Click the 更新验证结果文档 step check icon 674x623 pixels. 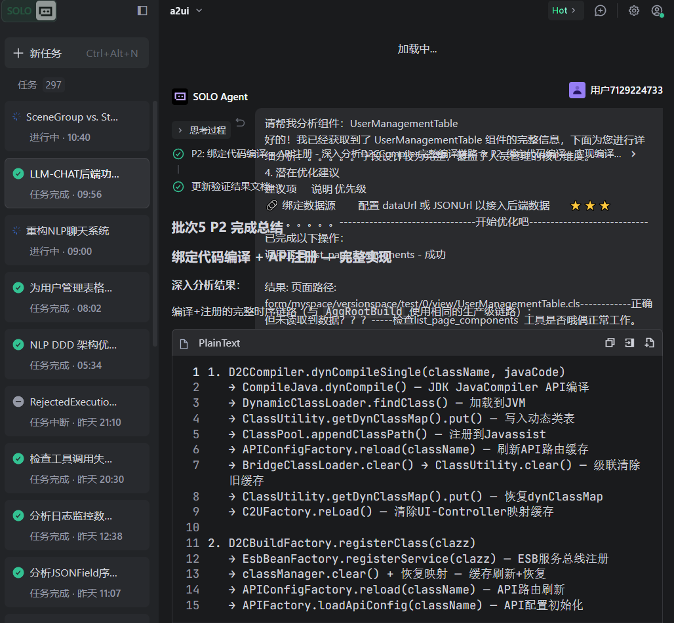[178, 187]
